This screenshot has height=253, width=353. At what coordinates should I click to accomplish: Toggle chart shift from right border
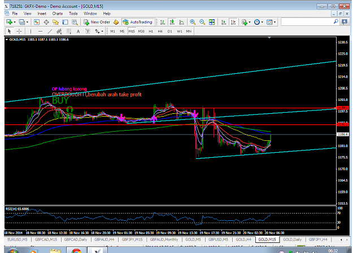tap(233, 22)
